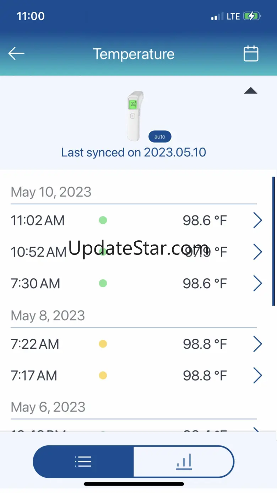277x493 pixels.
Task: Open the 7:17 AM reading chevron
Action: 257,375
